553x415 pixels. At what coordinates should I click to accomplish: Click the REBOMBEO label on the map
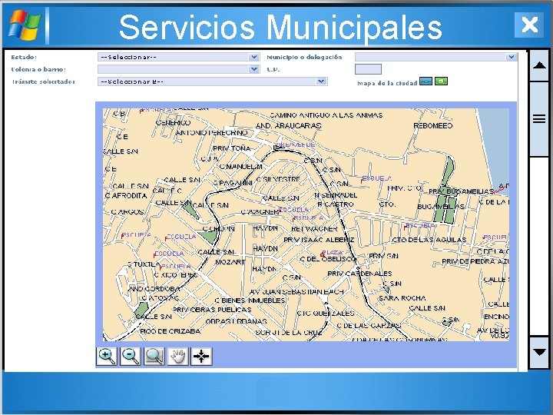tap(432, 125)
